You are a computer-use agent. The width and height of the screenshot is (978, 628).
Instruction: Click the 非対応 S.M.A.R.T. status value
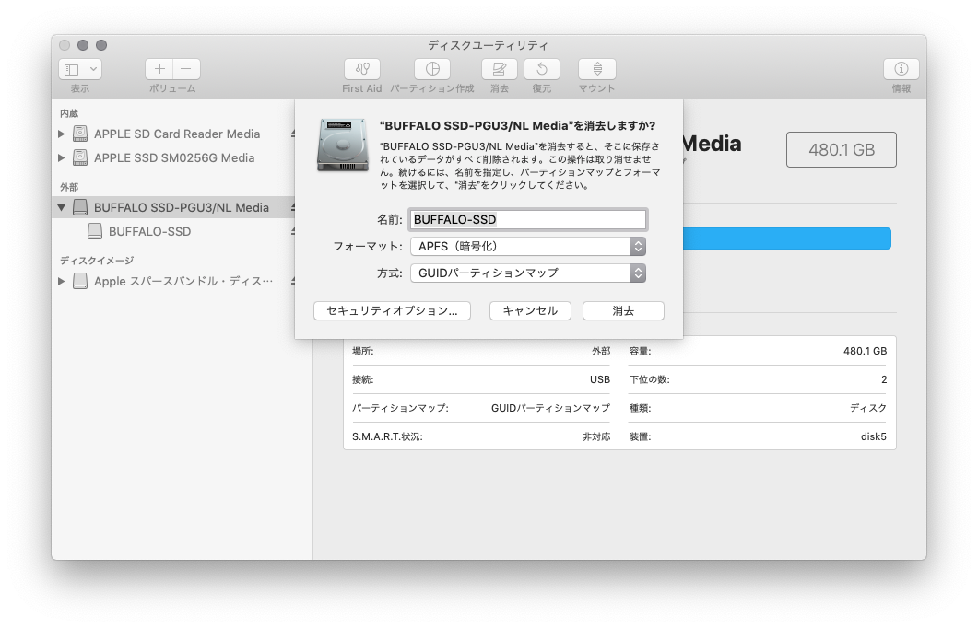(x=596, y=436)
